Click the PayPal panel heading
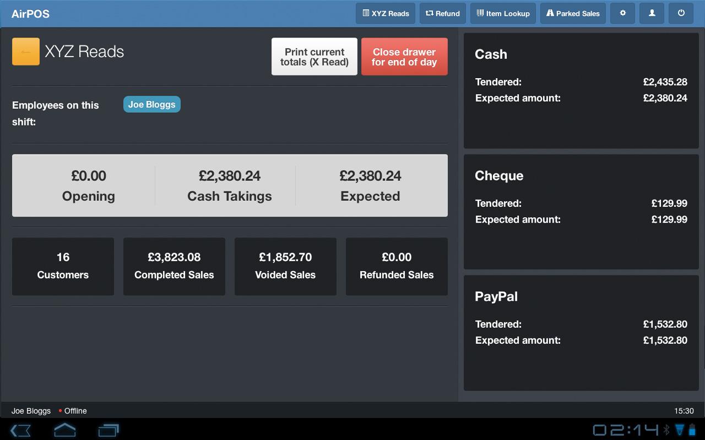 496,296
